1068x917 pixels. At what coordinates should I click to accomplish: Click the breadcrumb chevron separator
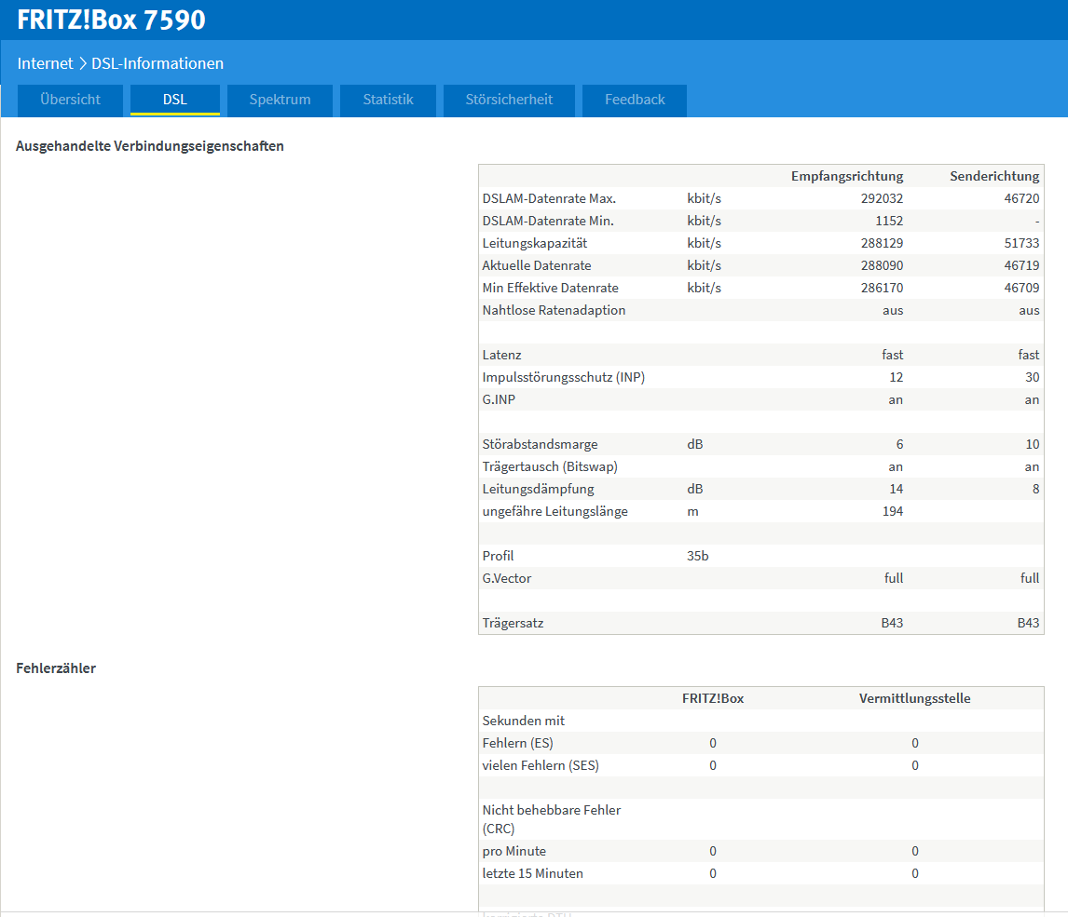click(82, 63)
